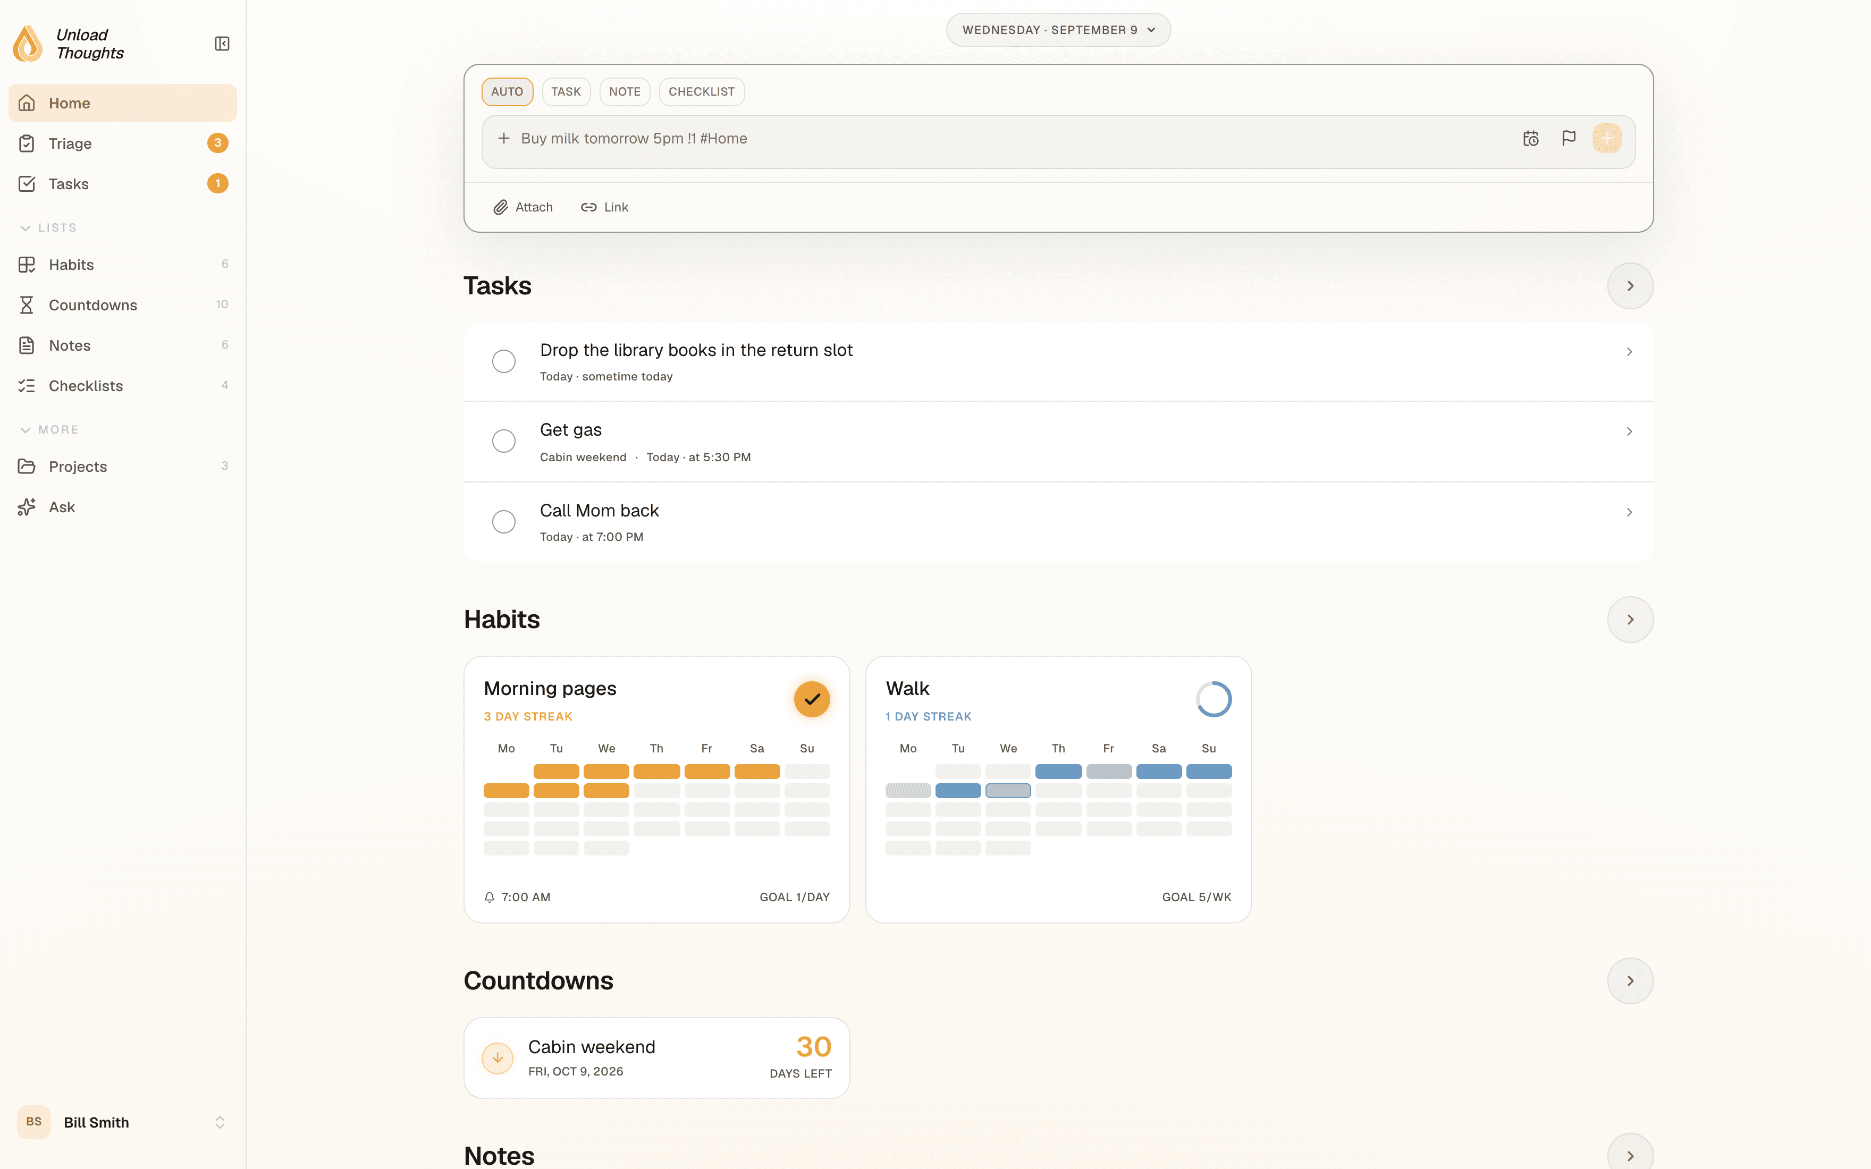Open Bill Smith account switcher
This screenshot has width=1871, height=1169.
[x=123, y=1122]
